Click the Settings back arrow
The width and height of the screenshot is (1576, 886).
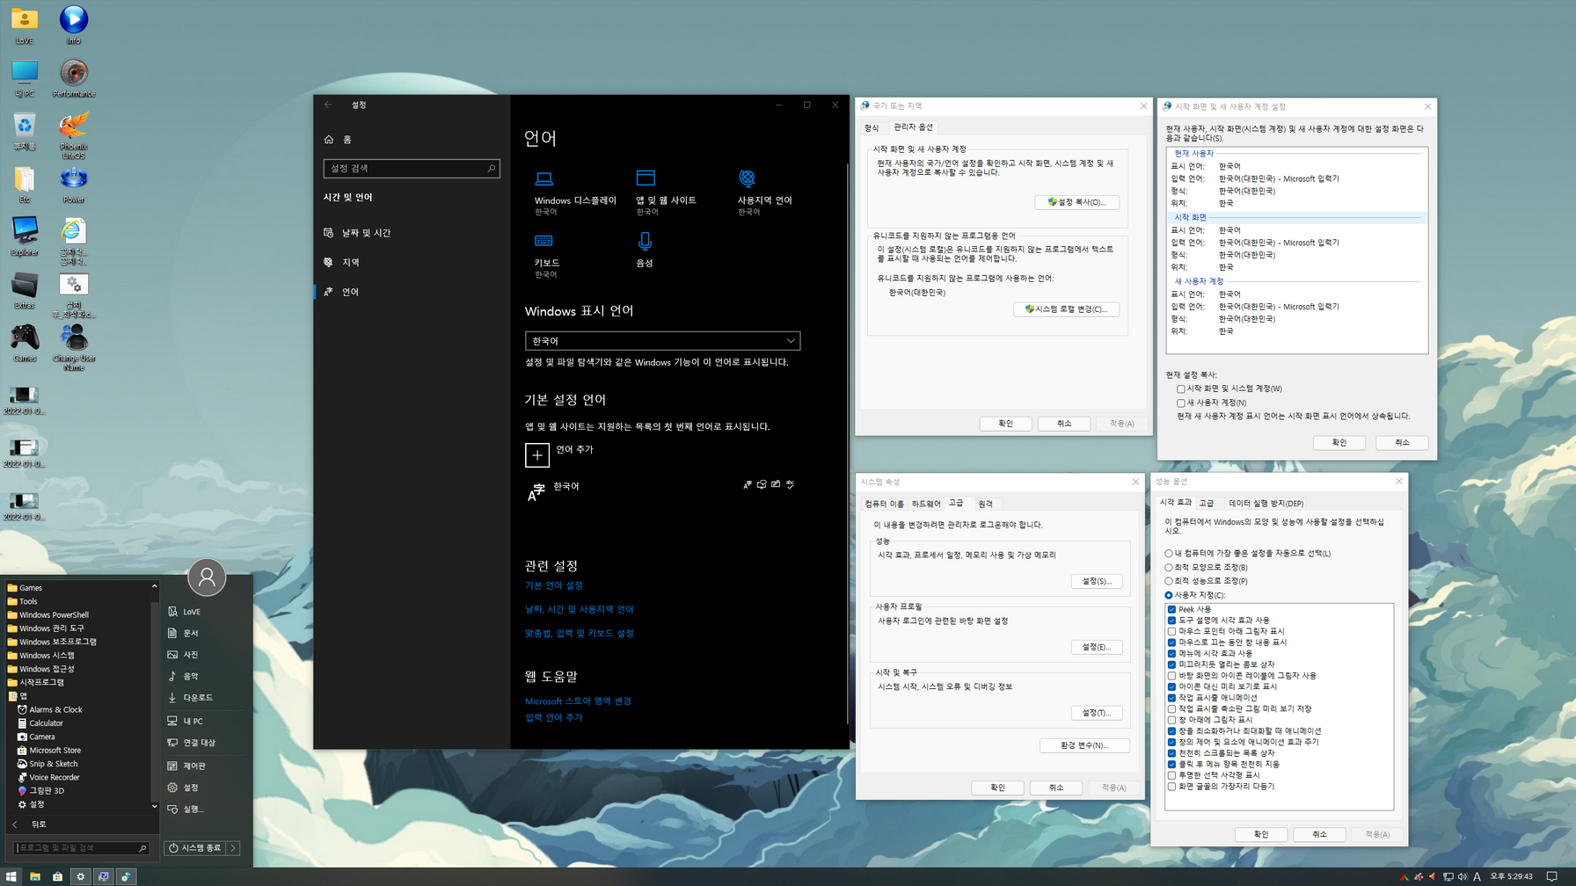pyautogui.click(x=329, y=105)
